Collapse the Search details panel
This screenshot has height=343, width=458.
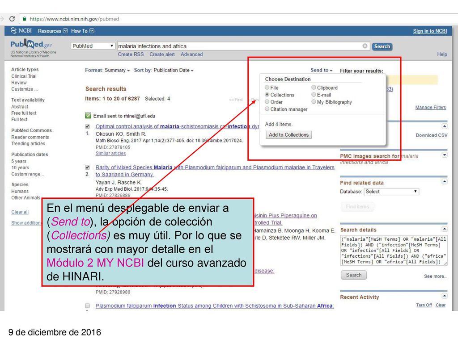(x=444, y=229)
